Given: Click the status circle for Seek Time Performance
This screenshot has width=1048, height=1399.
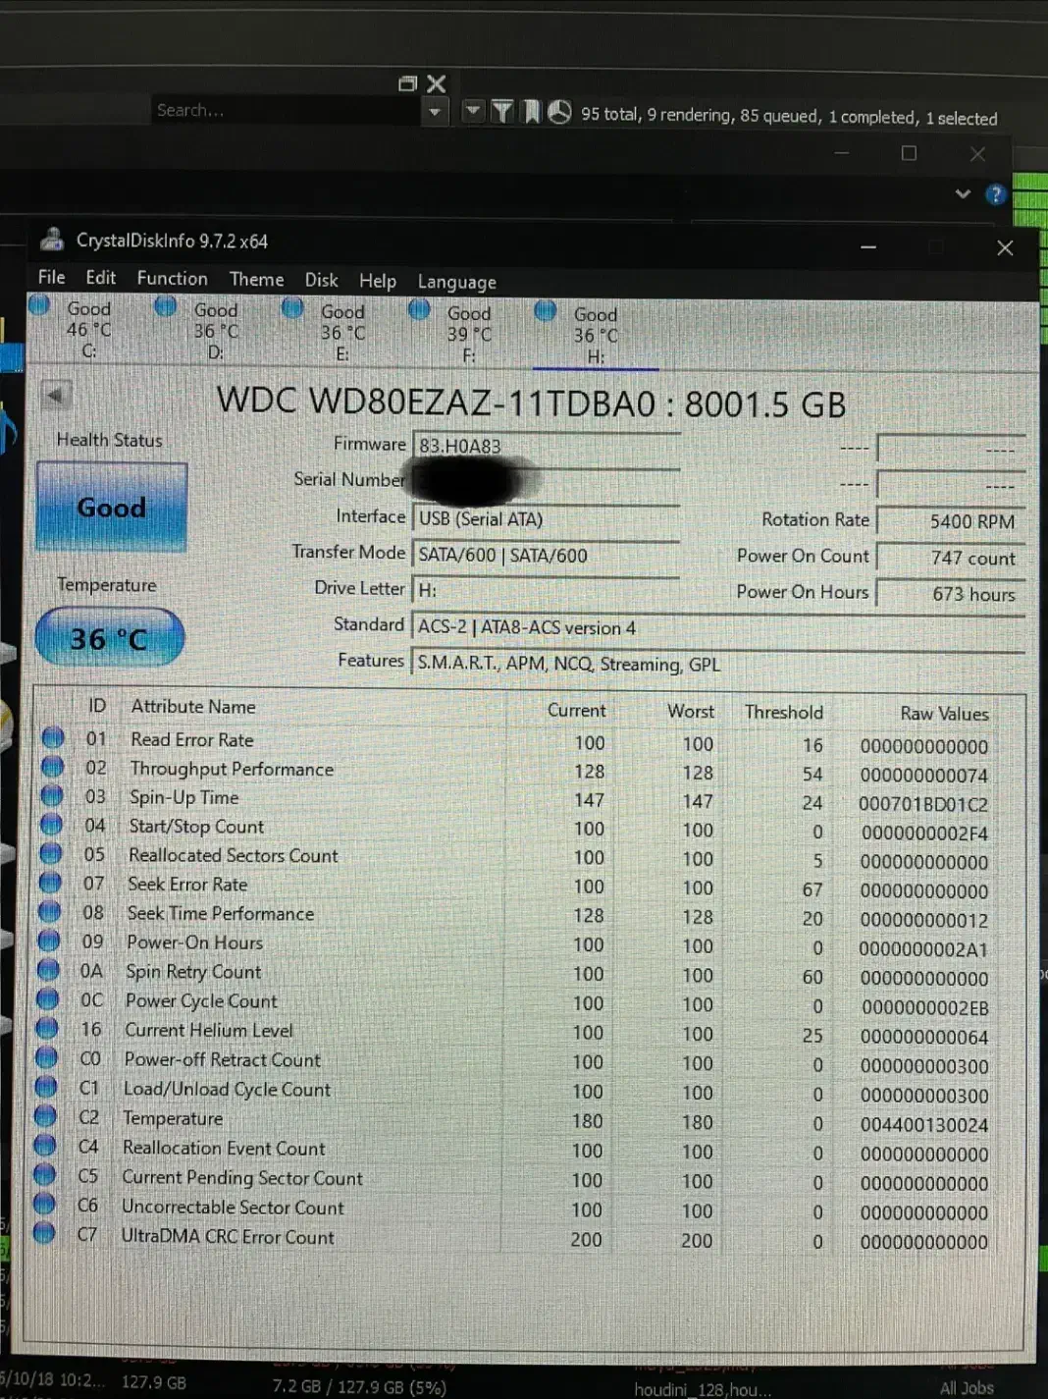Looking at the screenshot, I should [49, 911].
